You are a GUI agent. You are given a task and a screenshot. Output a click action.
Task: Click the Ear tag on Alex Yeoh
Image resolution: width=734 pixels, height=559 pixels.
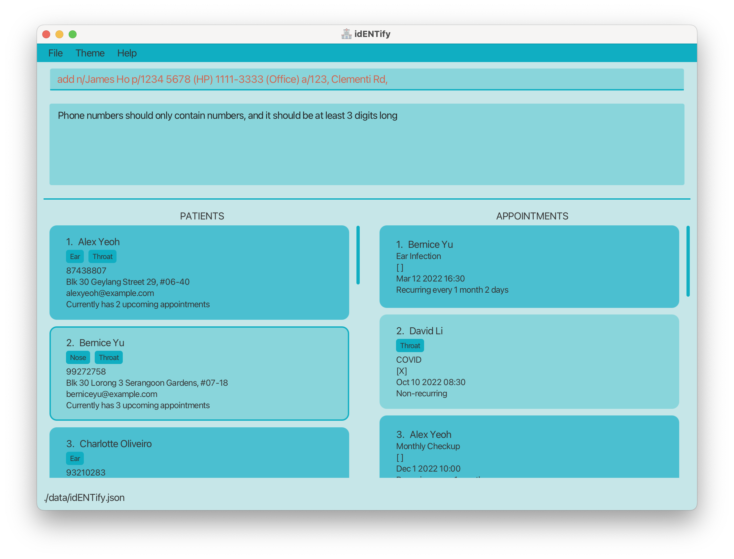pos(75,256)
